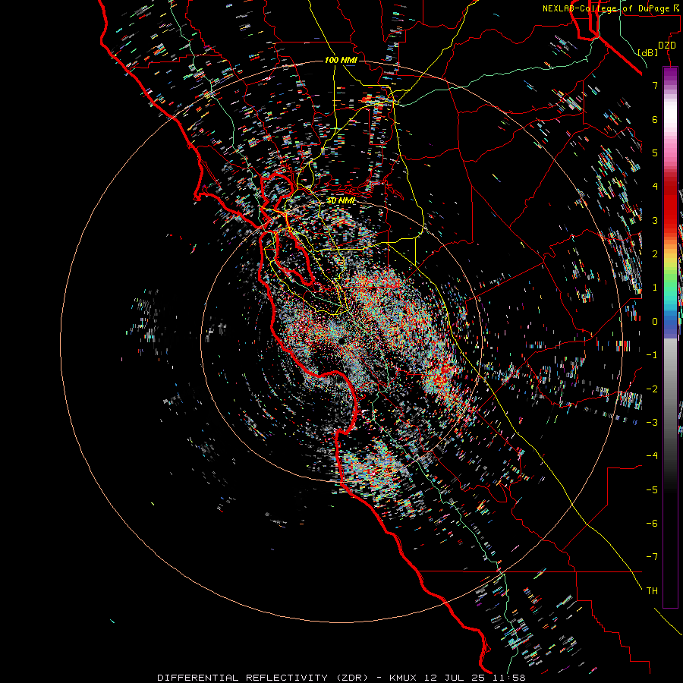683x683 pixels.
Task: Click the -1 value on color scale
Action: (x=652, y=355)
